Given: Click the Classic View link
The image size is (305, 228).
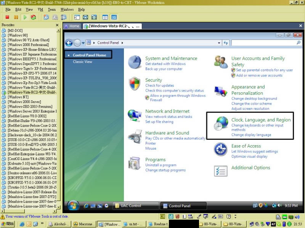Looking at the screenshot, I should (x=82, y=62).
